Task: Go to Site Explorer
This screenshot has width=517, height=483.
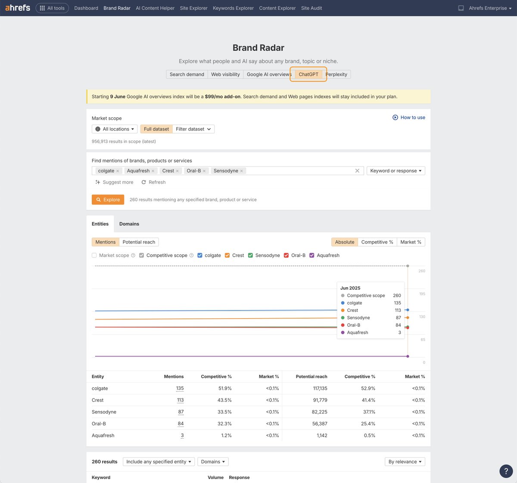Action: coord(193,8)
